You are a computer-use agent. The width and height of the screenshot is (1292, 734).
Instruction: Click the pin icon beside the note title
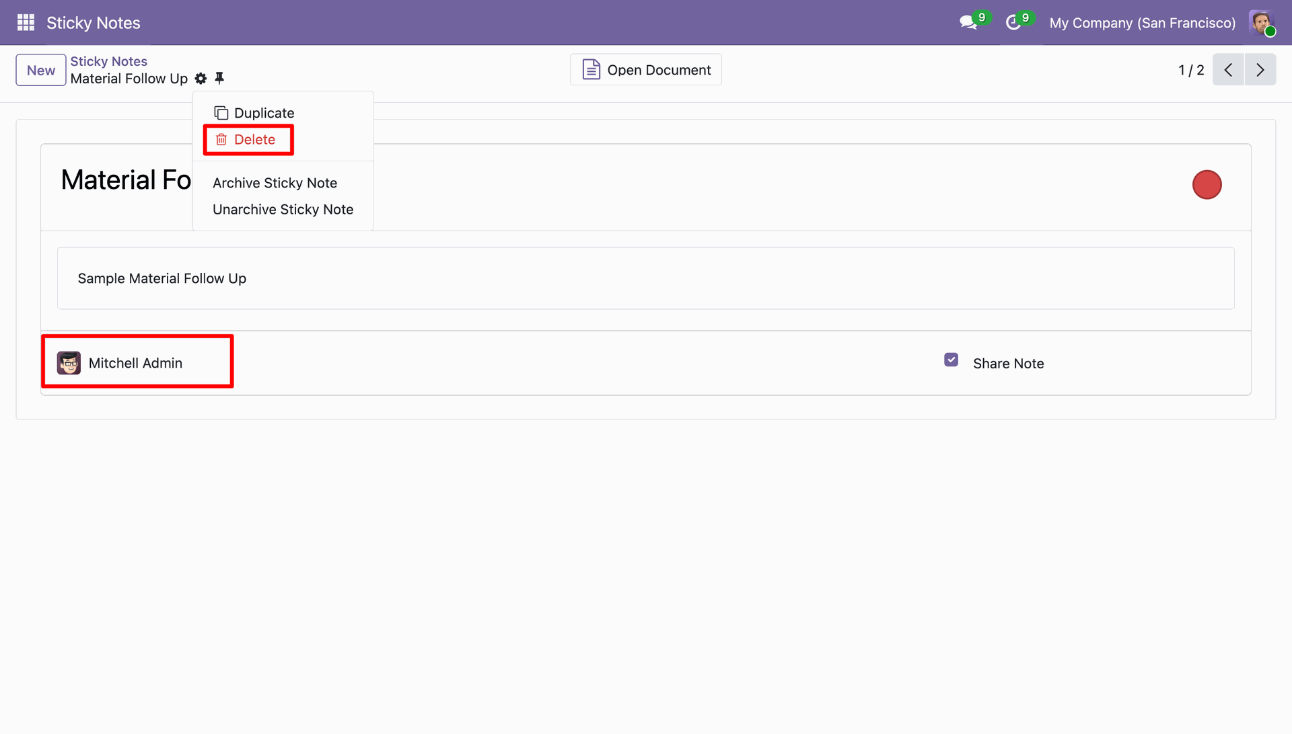point(219,79)
